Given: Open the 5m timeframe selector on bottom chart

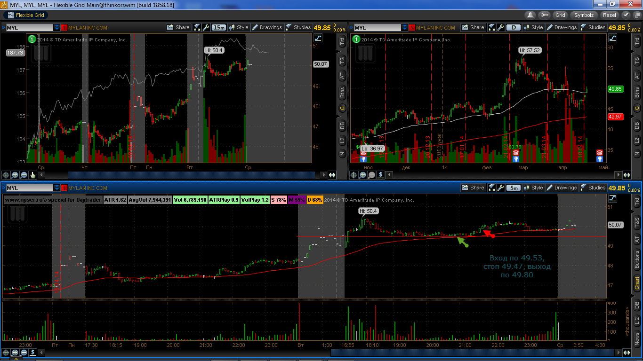Looking at the screenshot, I should (x=514, y=188).
